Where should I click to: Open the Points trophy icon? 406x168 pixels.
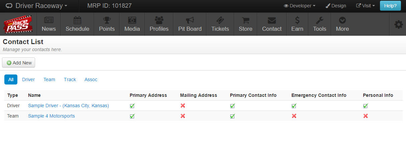pyautogui.click(x=107, y=20)
